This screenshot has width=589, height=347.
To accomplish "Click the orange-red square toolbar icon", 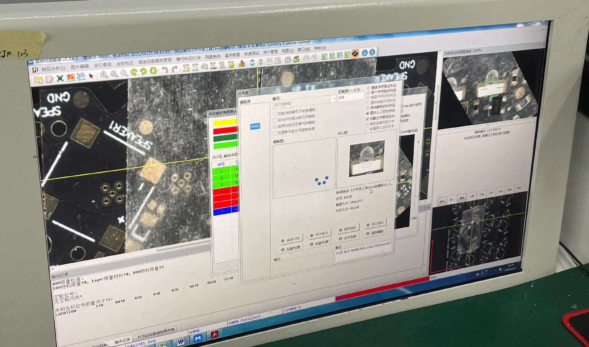I will tap(70, 77).
